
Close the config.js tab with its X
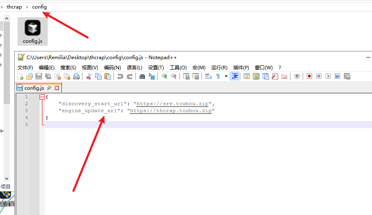[x=57, y=88]
